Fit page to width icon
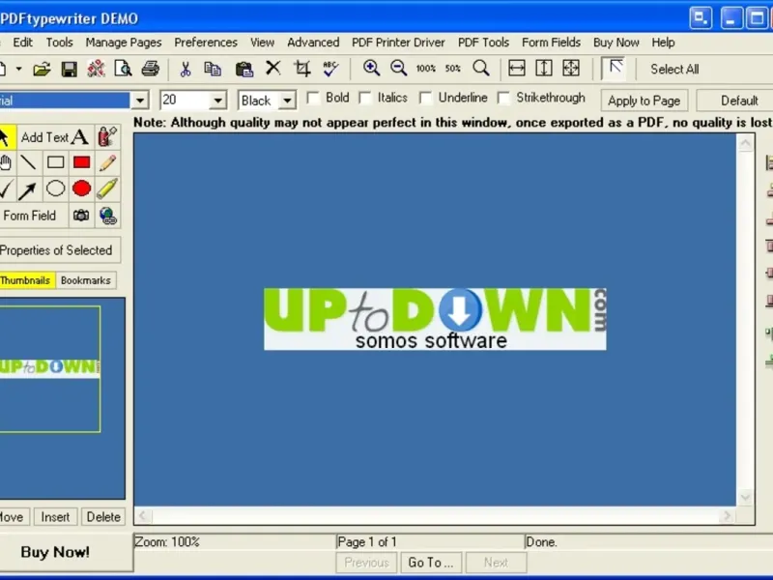The width and height of the screenshot is (773, 580). coord(516,68)
